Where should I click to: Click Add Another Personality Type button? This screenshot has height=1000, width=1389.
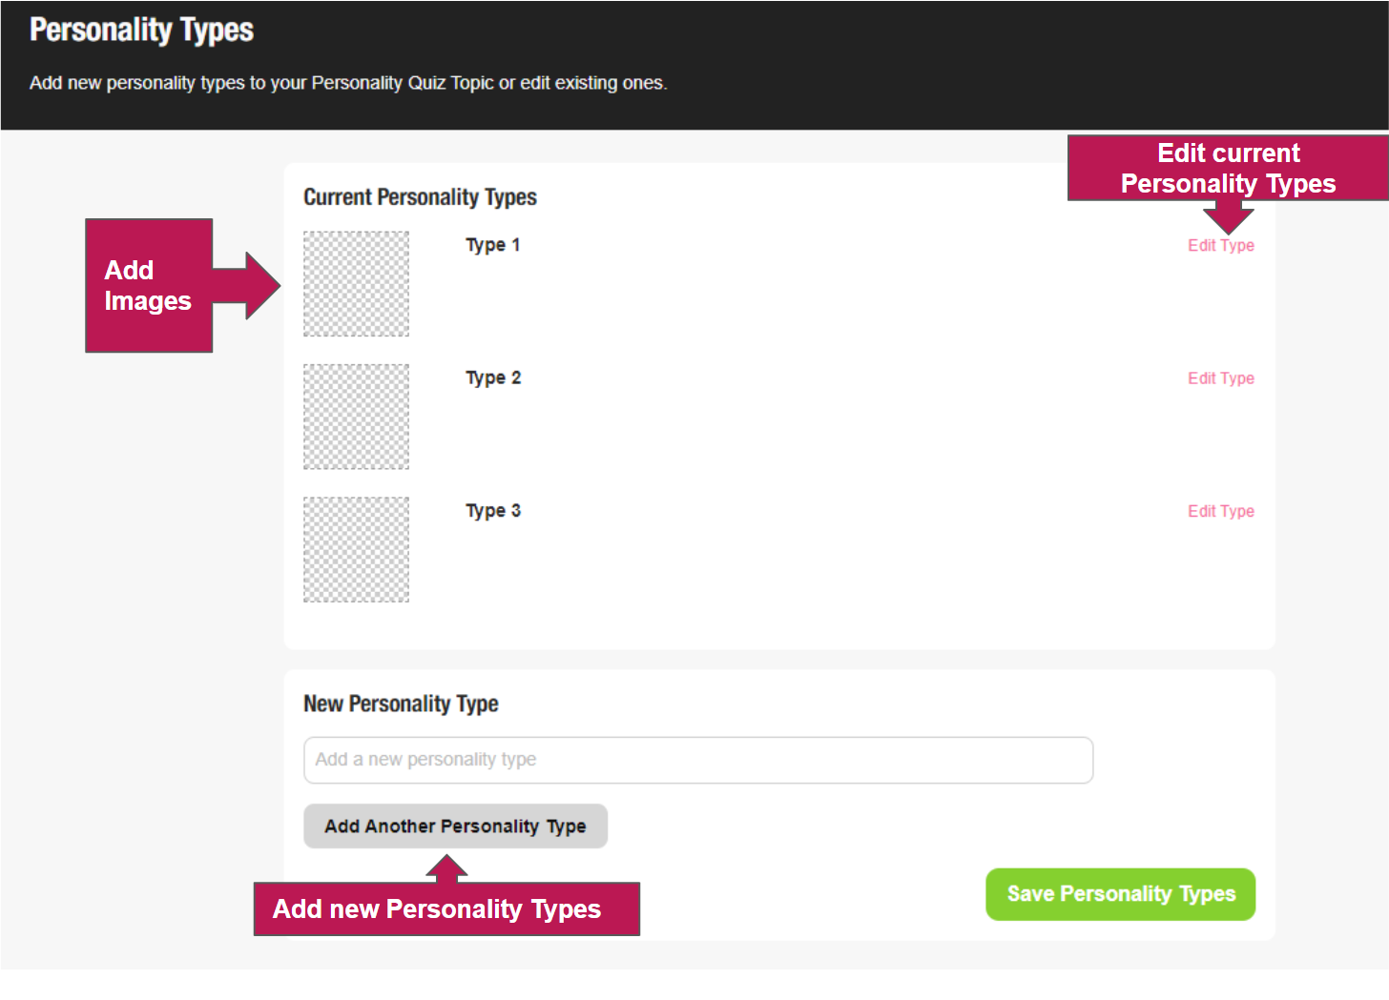coord(455,826)
